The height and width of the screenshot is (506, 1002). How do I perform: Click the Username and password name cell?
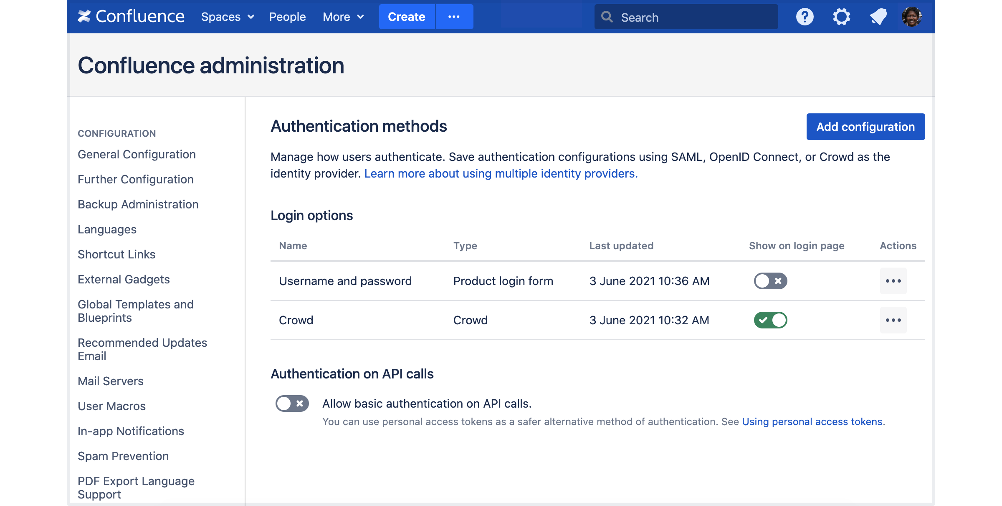click(345, 281)
